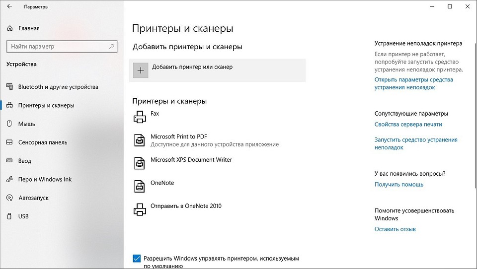Select Отправить в OneNote 2010 printer icon

(x=140, y=209)
